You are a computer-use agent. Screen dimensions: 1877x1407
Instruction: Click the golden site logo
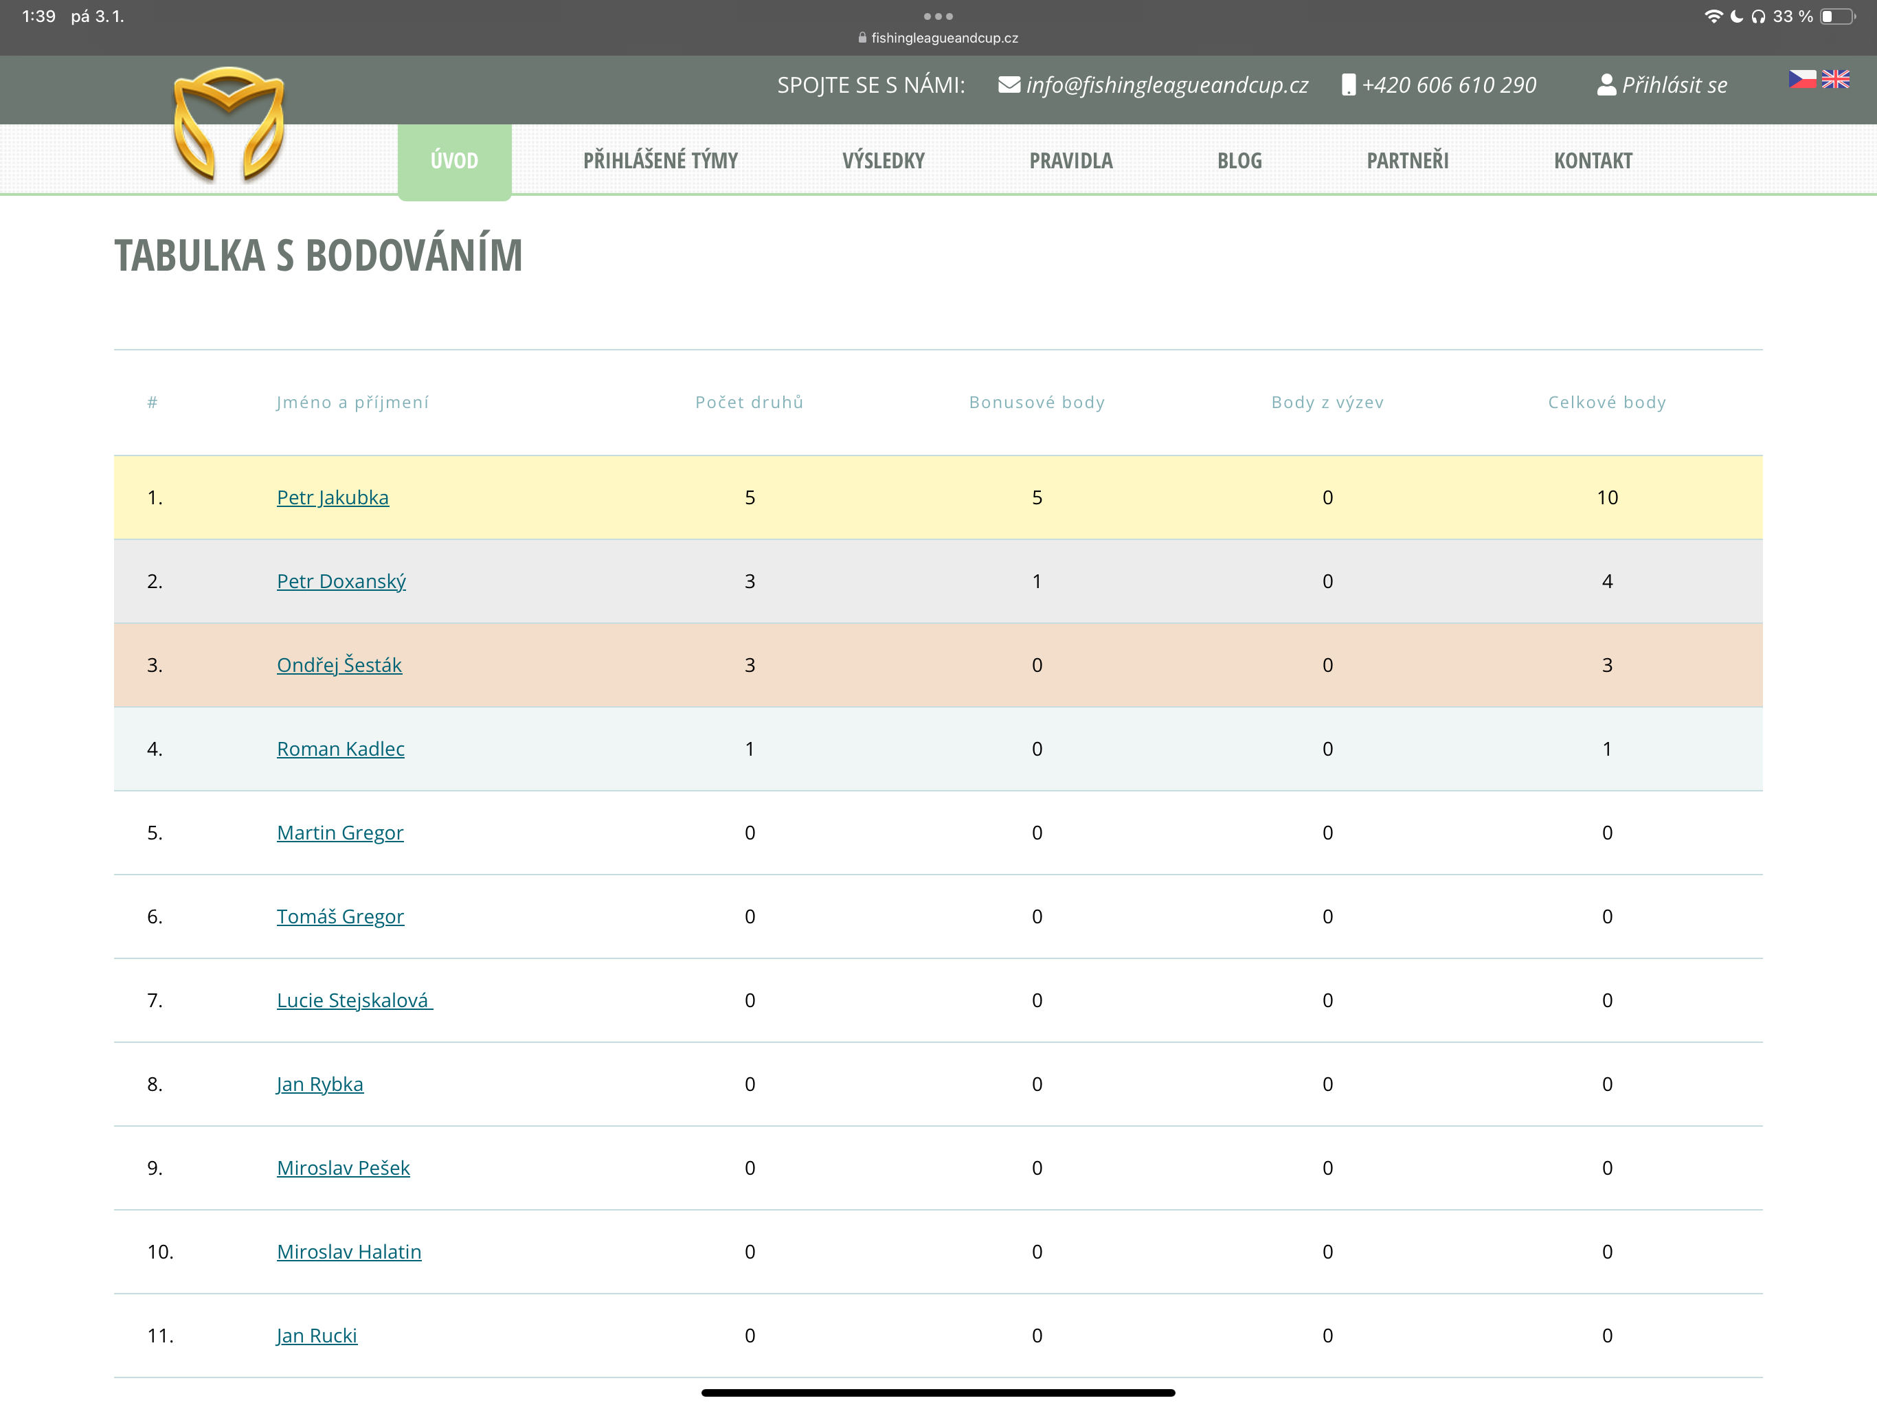click(x=228, y=124)
